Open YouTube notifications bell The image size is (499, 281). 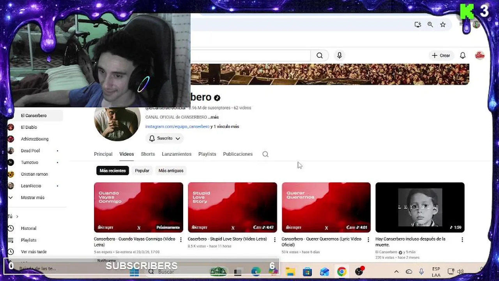(463, 55)
